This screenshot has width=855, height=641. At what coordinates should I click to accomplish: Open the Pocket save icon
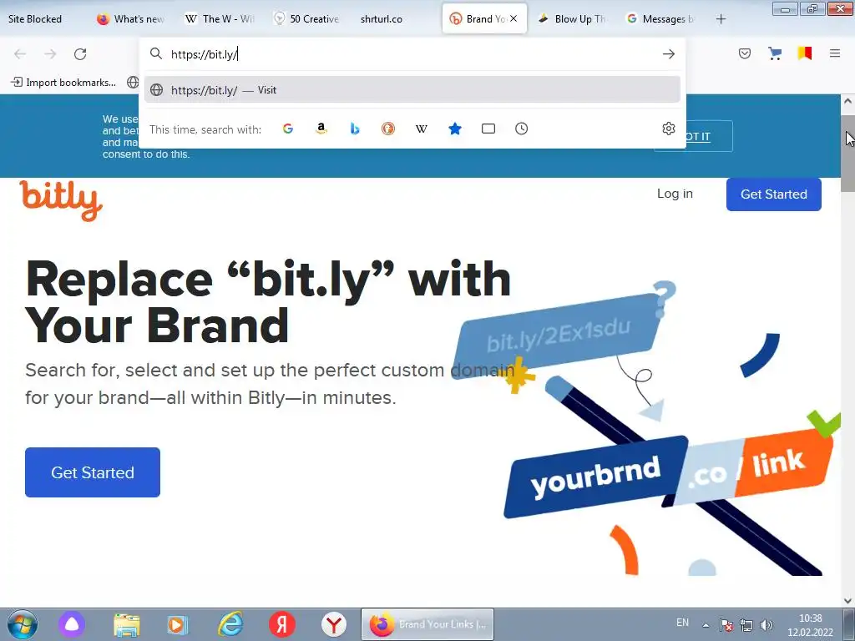pos(745,53)
